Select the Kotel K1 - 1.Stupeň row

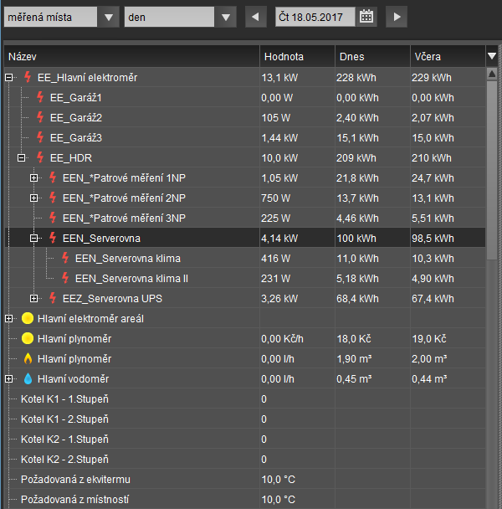[x=65, y=399]
